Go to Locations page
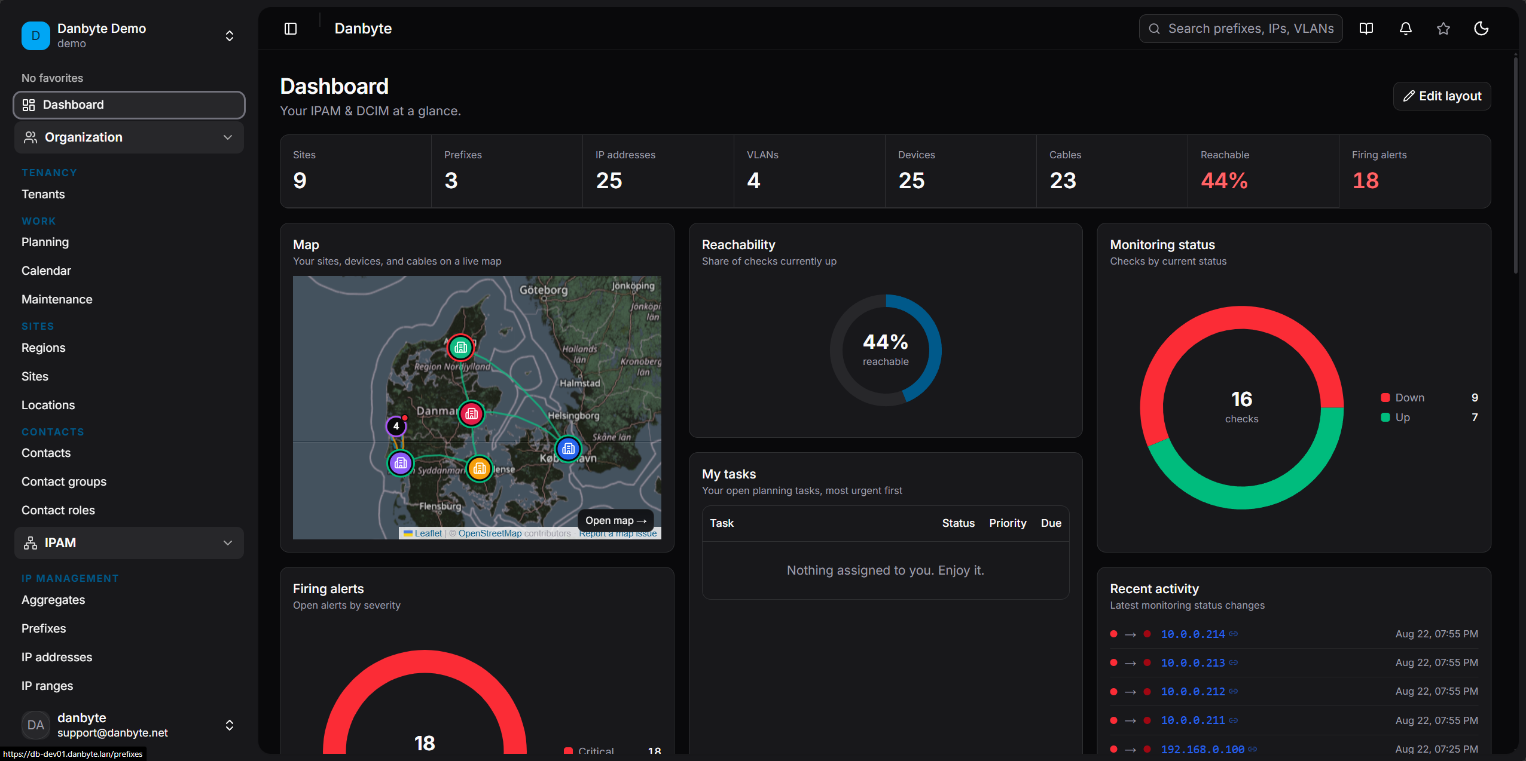The width and height of the screenshot is (1526, 761). (48, 405)
